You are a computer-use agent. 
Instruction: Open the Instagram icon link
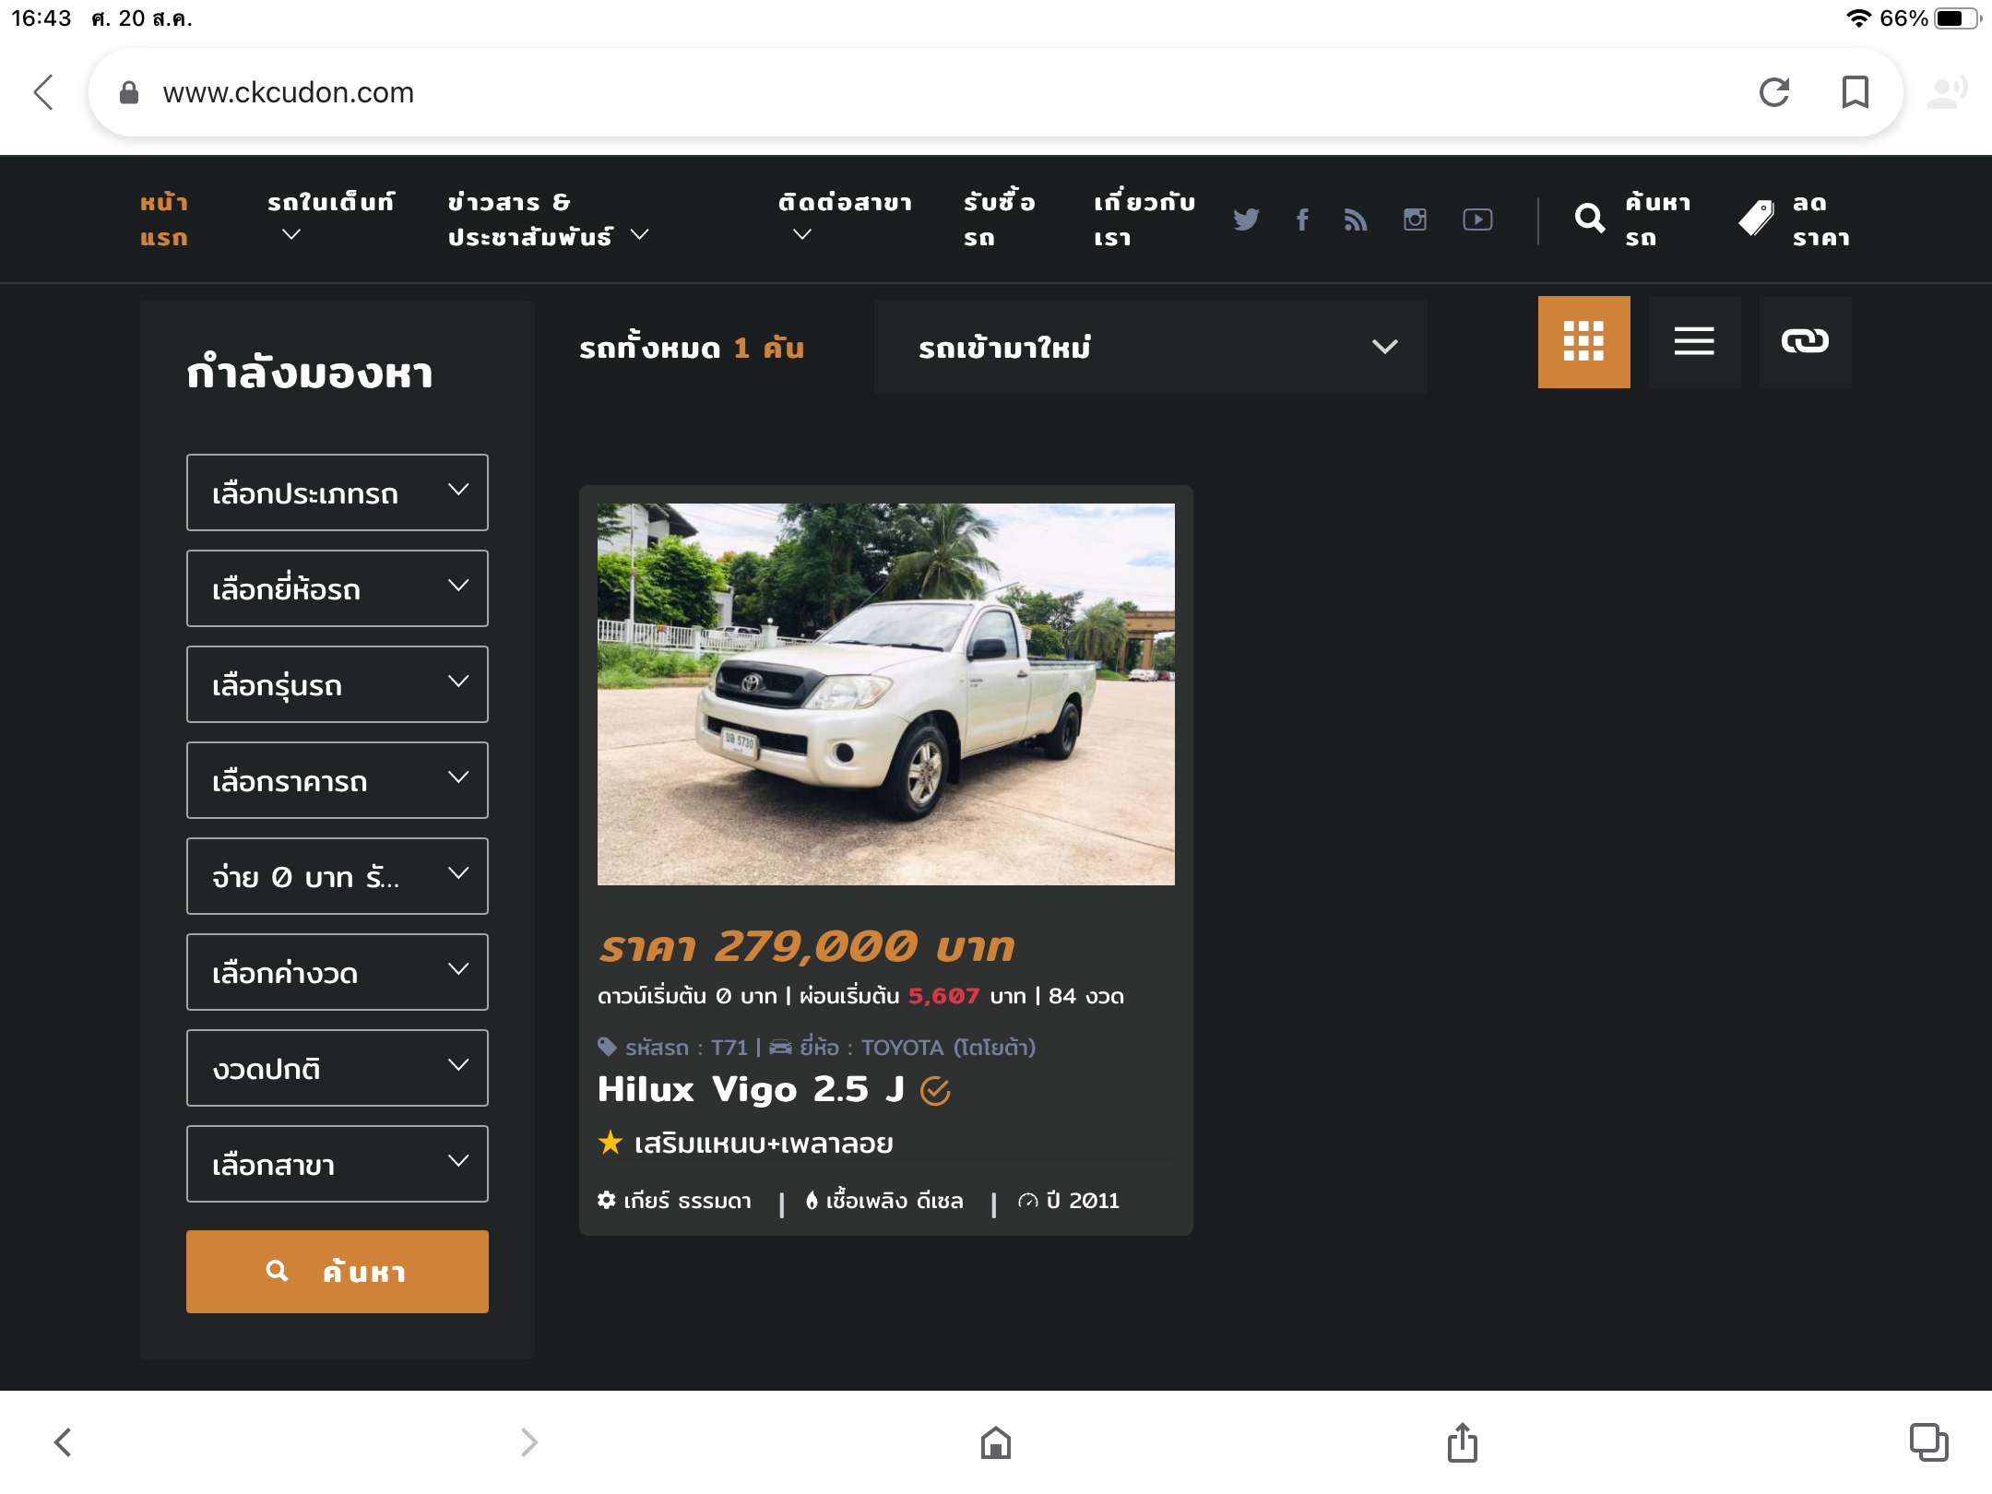[x=1415, y=219]
